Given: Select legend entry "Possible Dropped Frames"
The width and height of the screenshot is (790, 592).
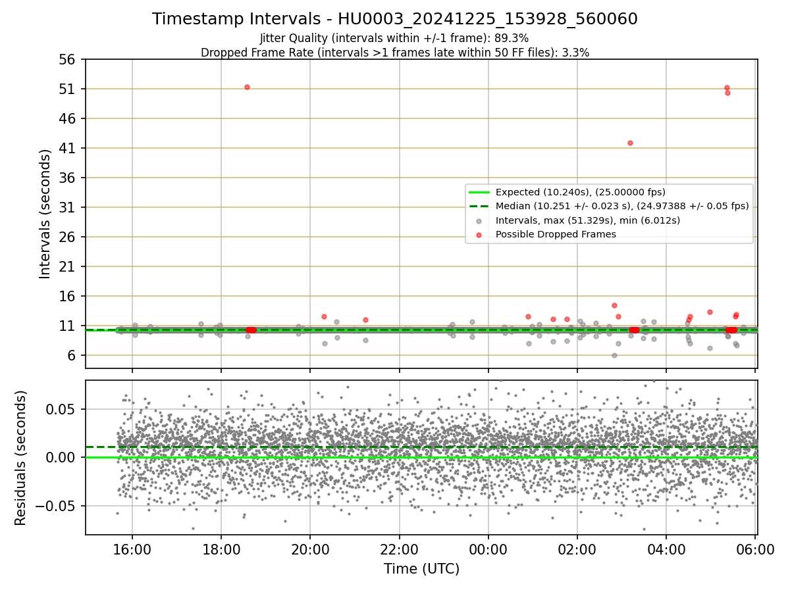Looking at the screenshot, I should pos(556,234).
